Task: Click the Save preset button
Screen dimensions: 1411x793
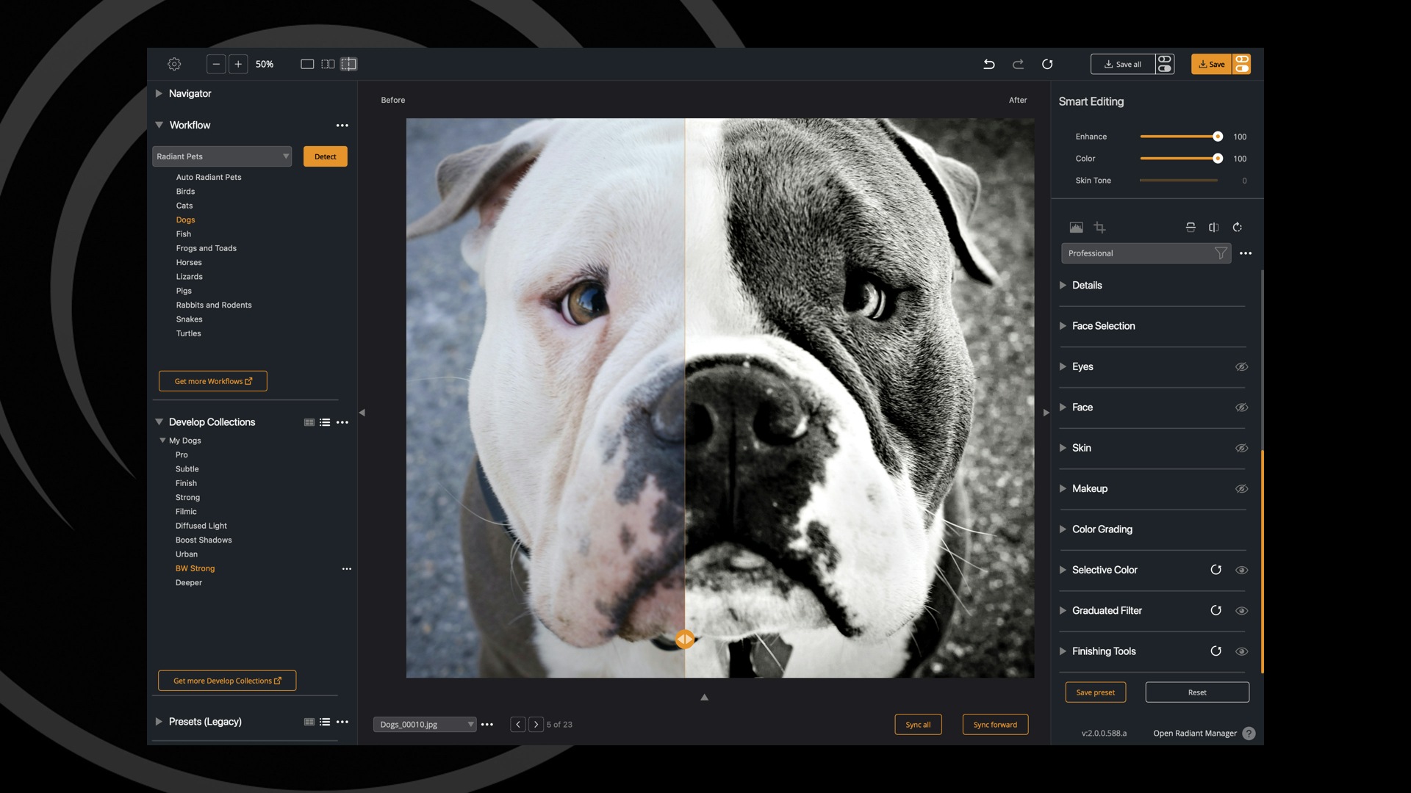Action: 1096,692
